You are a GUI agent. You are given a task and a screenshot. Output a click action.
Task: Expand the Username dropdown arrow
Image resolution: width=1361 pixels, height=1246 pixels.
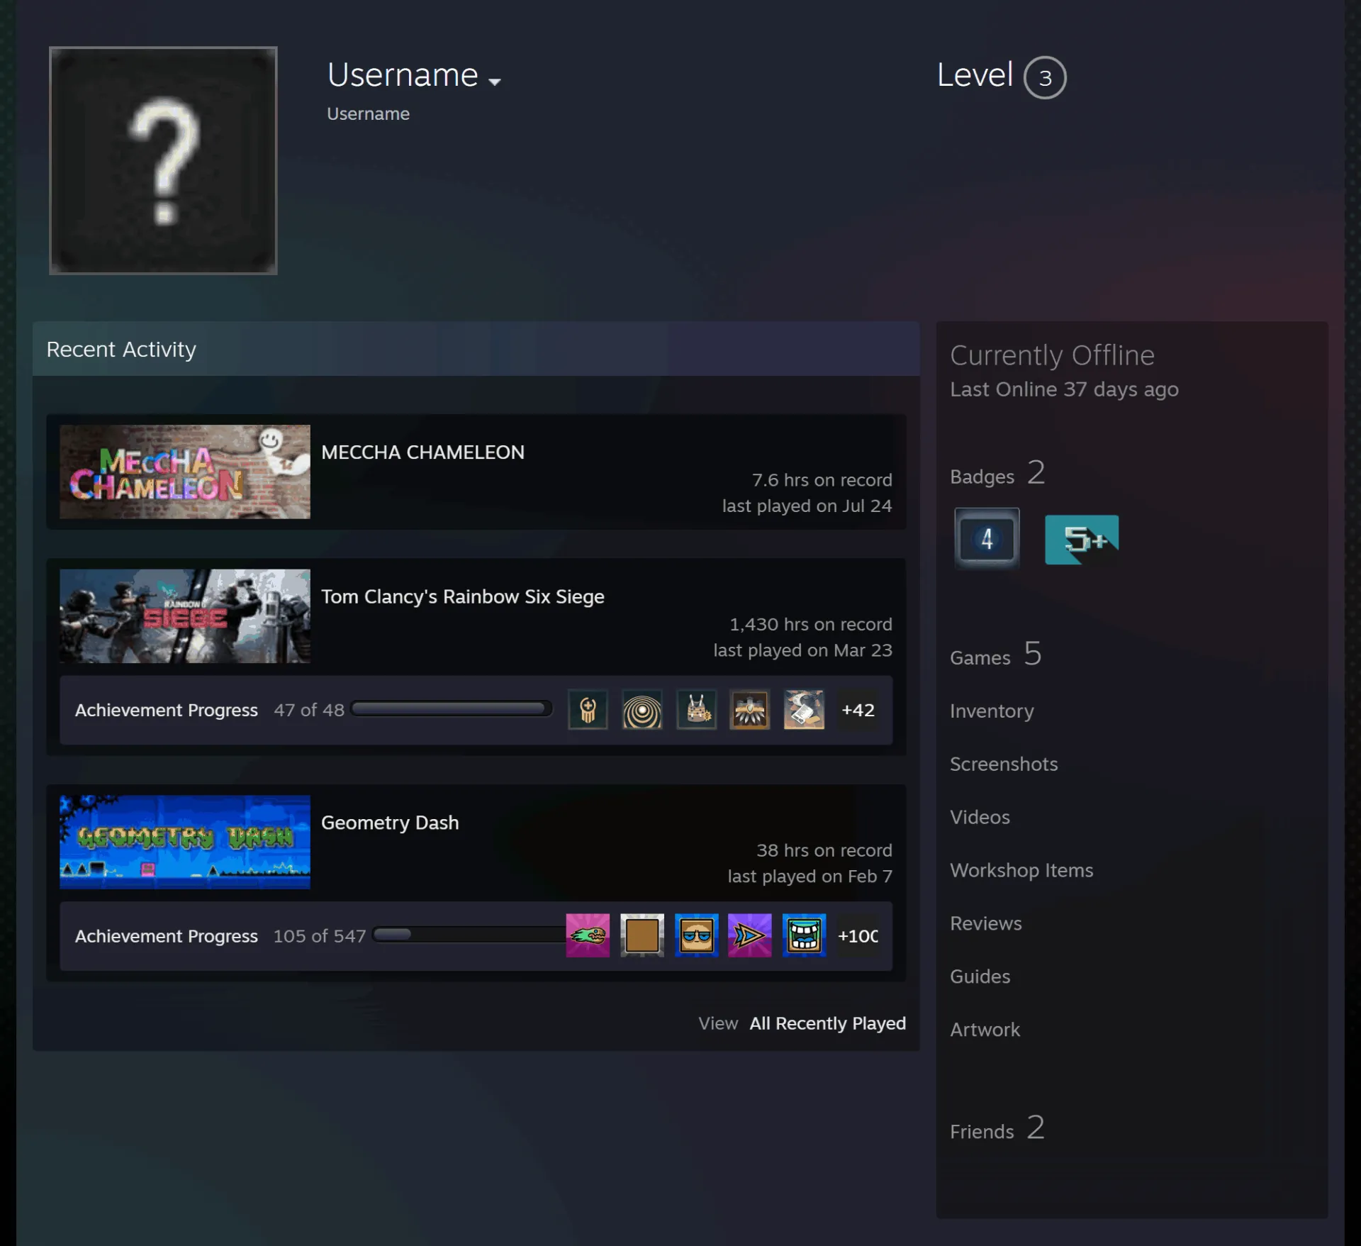495,82
